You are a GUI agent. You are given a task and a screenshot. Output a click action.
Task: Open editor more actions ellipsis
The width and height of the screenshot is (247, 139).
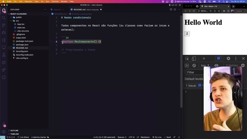click(179, 9)
